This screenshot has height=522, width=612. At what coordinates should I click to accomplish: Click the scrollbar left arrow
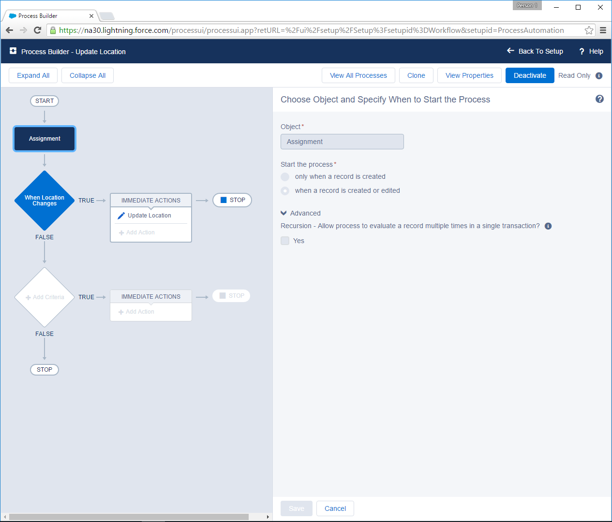pos(5,517)
